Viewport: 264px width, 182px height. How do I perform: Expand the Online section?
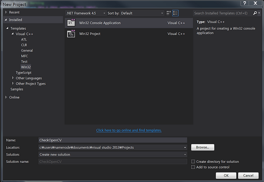tap(6, 97)
